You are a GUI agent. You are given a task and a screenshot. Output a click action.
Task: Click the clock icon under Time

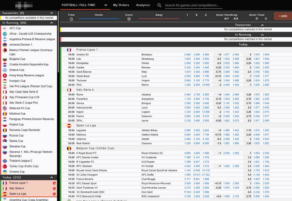[x=71, y=19]
